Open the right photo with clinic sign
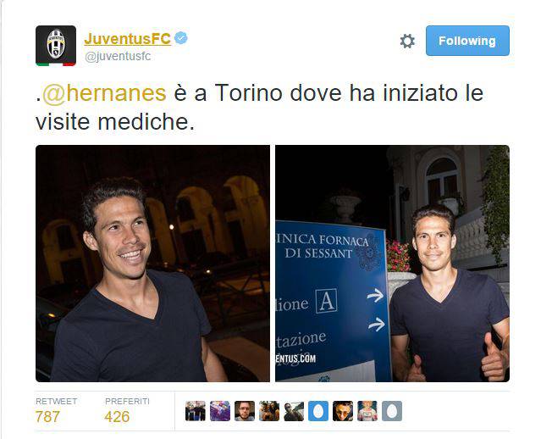 392,264
